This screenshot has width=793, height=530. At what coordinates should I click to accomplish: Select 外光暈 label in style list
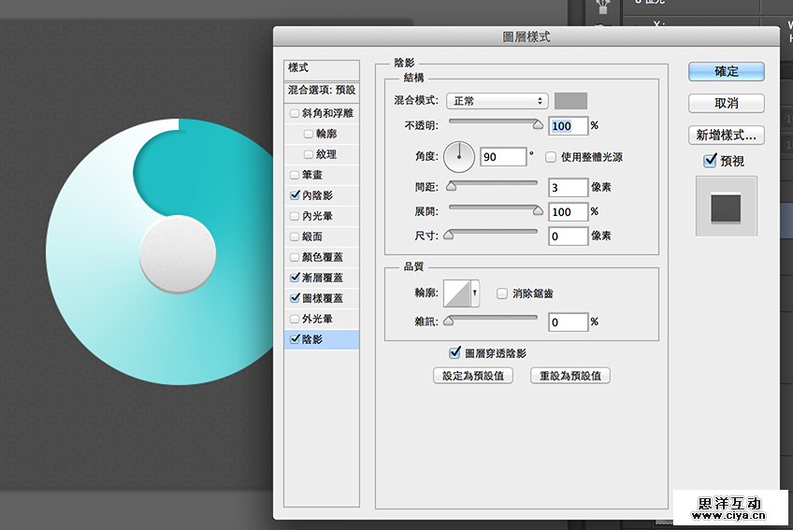(x=318, y=319)
